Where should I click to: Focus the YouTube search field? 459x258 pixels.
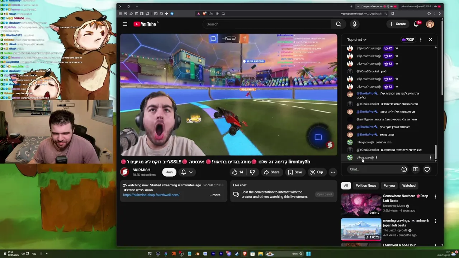(267, 24)
